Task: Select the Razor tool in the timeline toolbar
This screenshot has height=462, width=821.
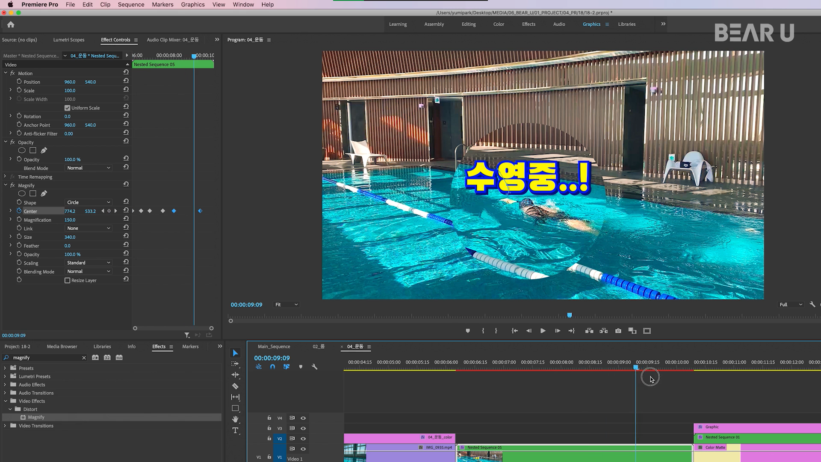Action: coord(235,386)
